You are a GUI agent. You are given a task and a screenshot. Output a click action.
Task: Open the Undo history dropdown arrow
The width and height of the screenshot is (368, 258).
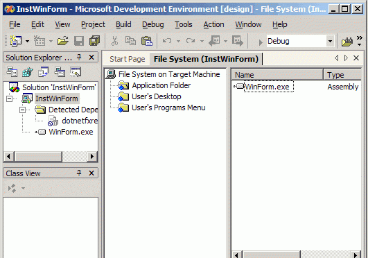[x=178, y=42]
